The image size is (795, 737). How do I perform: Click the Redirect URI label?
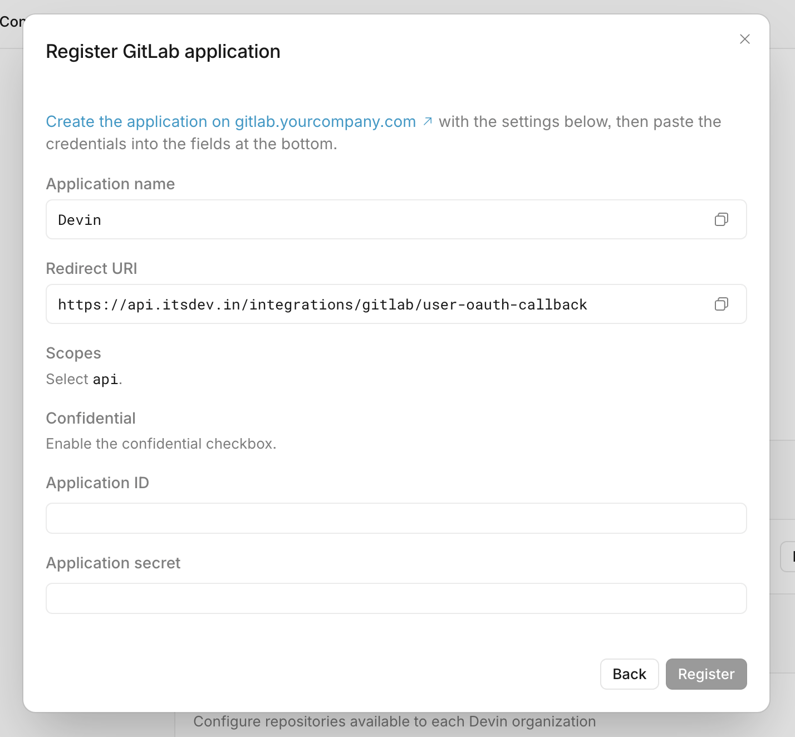91,268
